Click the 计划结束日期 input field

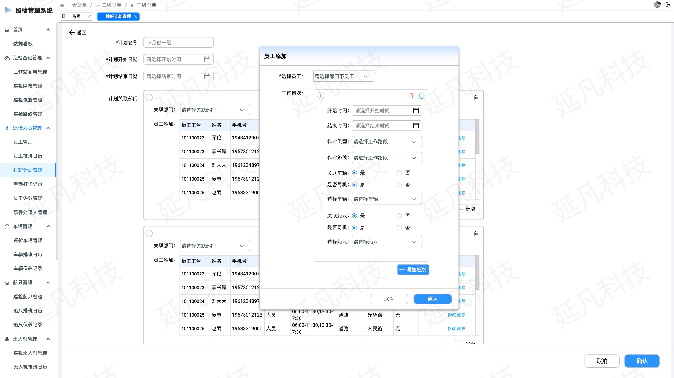(178, 76)
